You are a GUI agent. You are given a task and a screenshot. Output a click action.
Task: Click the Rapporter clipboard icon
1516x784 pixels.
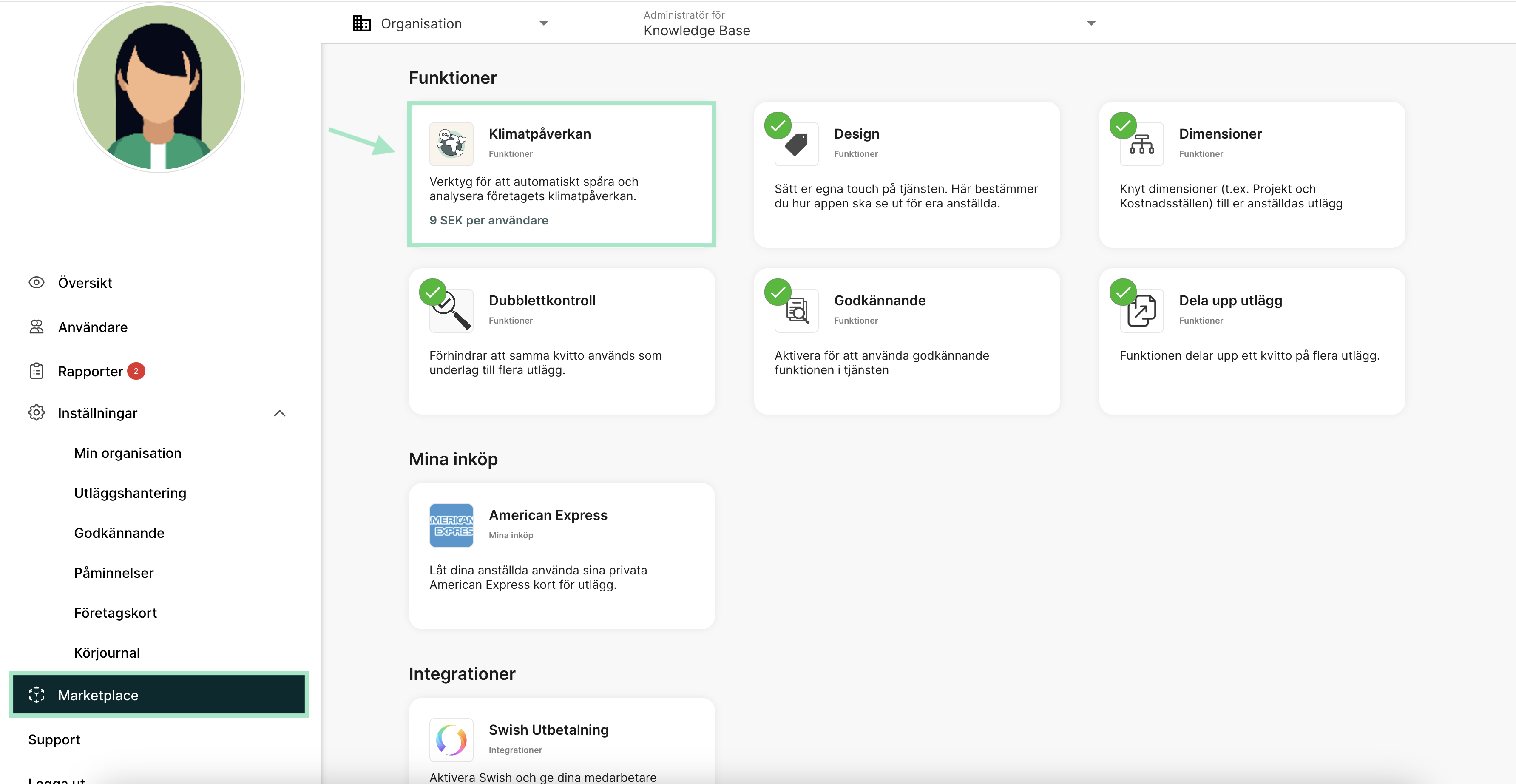(x=37, y=371)
